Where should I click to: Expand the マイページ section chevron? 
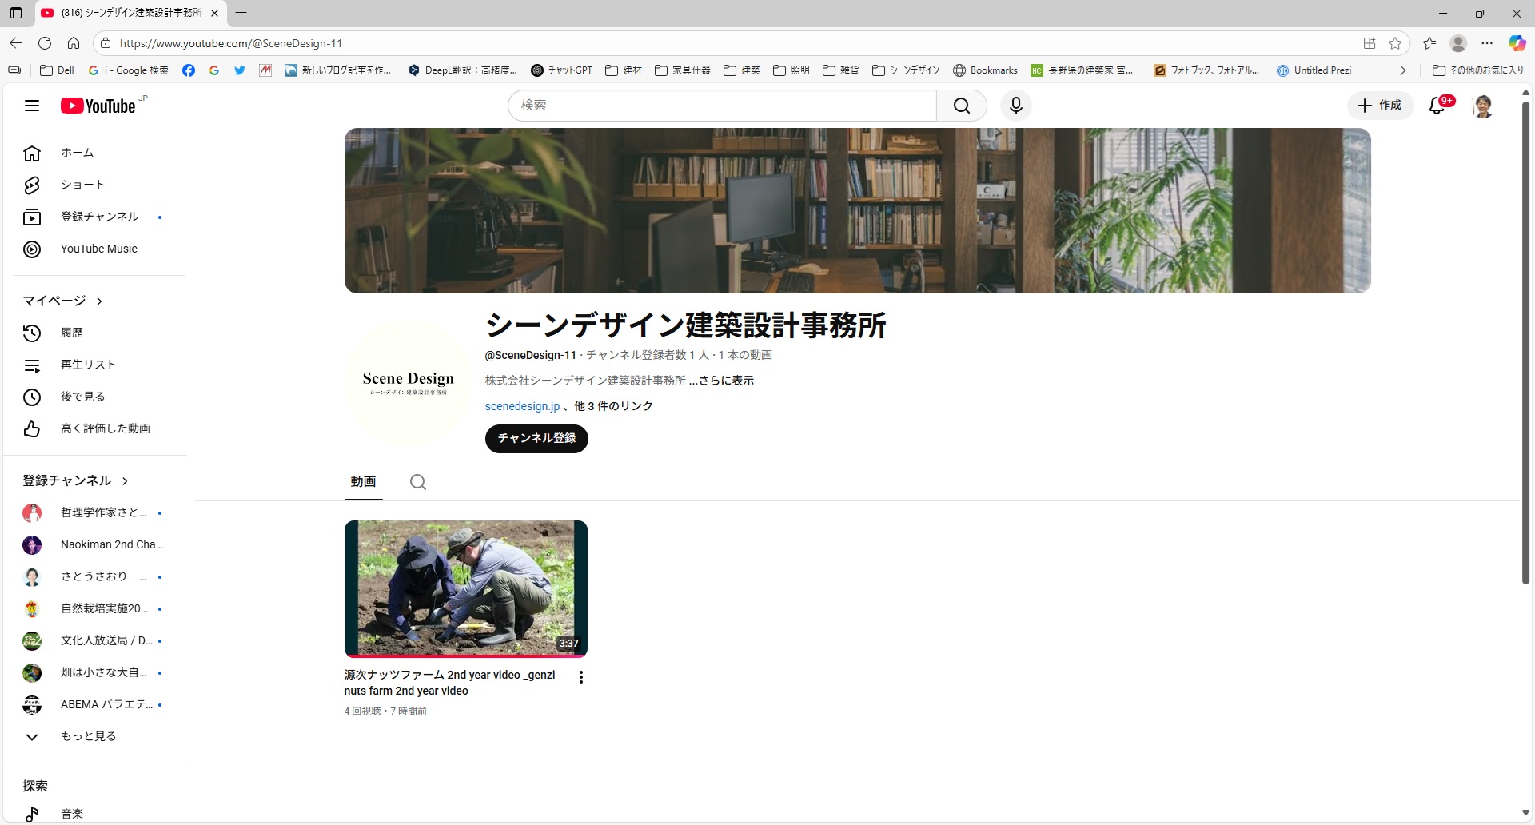(x=99, y=301)
